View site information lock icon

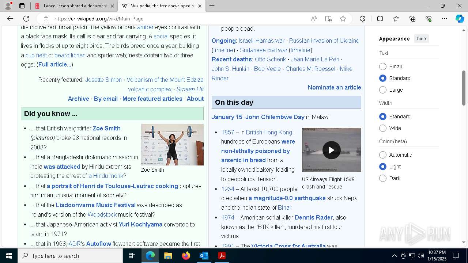(46, 19)
